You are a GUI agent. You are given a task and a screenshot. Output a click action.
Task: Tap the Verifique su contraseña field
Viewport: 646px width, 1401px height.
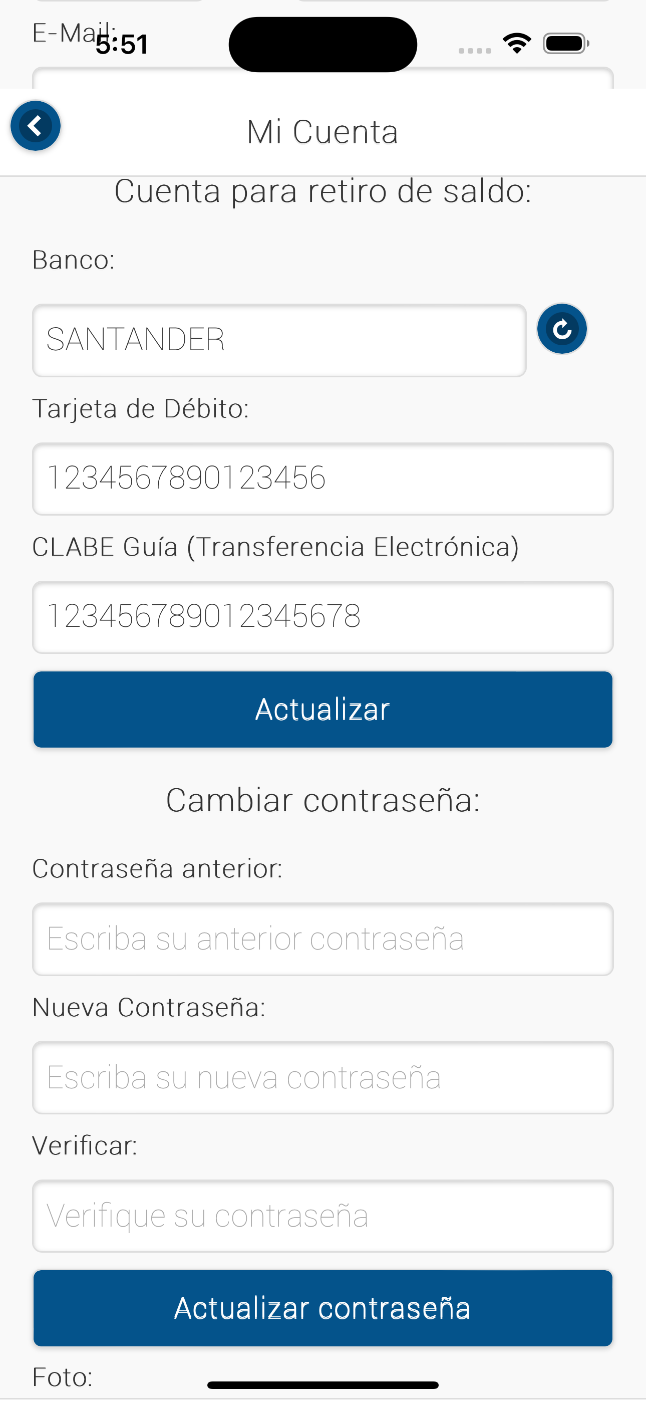coord(322,1216)
